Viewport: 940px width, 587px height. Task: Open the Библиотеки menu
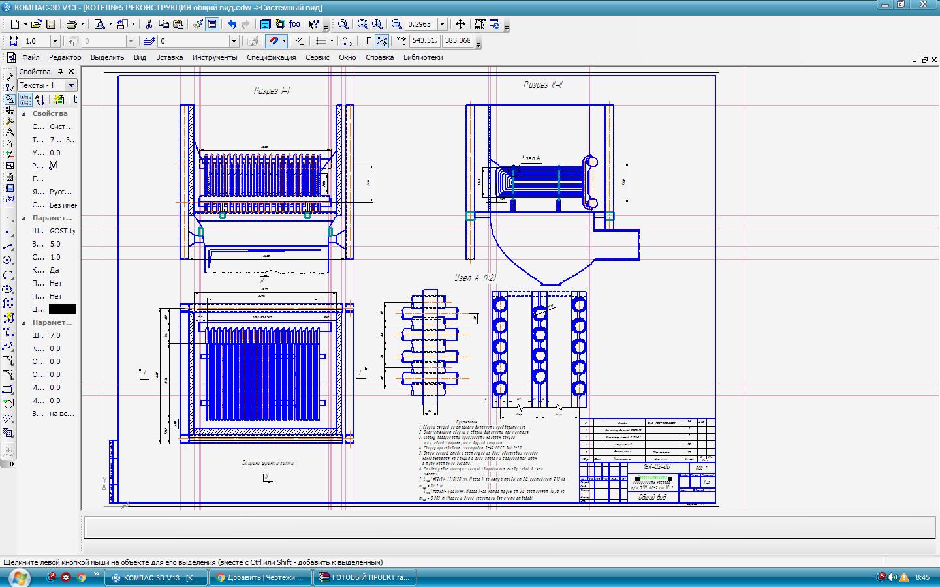(423, 57)
